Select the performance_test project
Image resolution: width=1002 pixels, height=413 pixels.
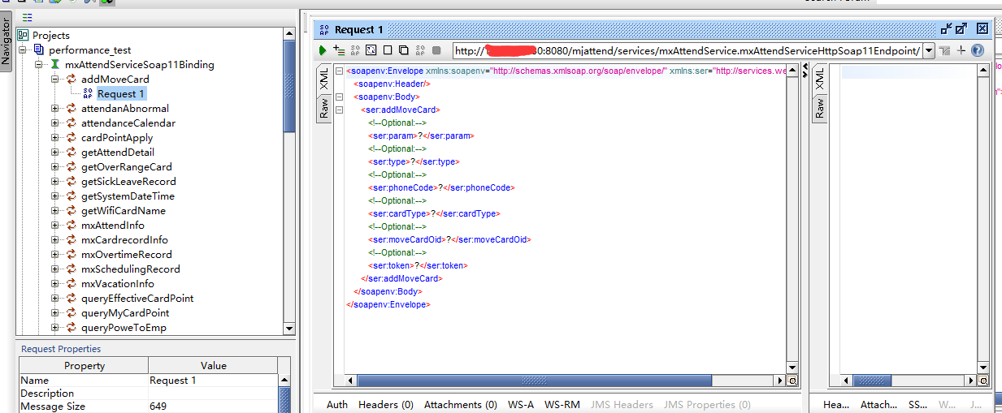[89, 49]
